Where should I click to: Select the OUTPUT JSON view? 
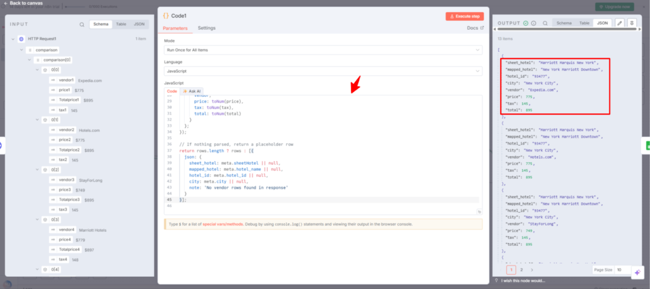[602, 23]
